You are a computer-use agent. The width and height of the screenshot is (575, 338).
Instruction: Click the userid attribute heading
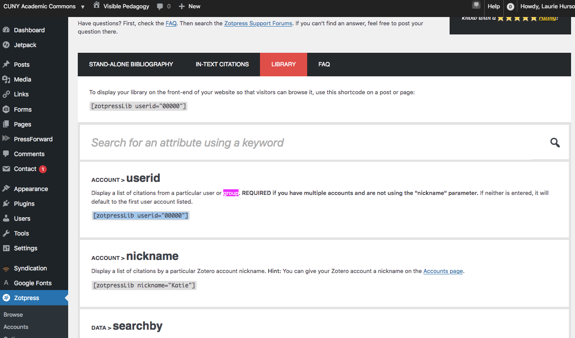[x=143, y=178]
